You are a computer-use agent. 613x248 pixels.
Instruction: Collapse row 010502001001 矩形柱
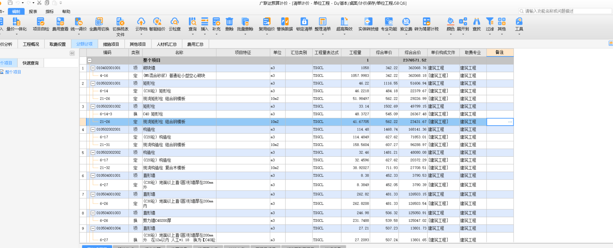93,83
